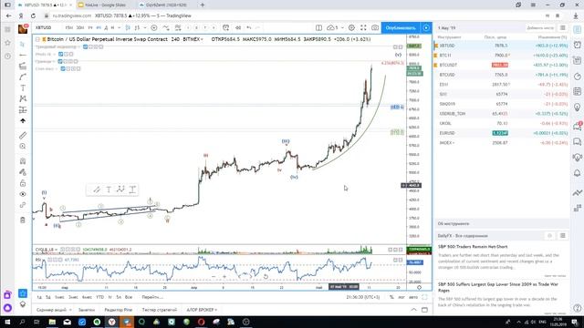This screenshot has height=328, width=584.
Task: Open the compare/add symbol plus button
Action: tap(154, 28)
